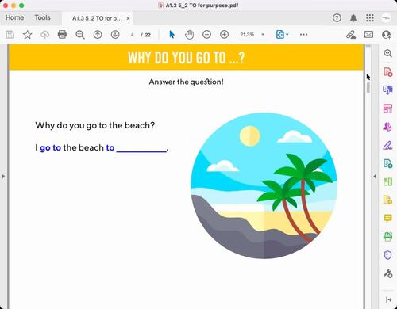Open the Export PDF tool in sidebar

(387, 90)
